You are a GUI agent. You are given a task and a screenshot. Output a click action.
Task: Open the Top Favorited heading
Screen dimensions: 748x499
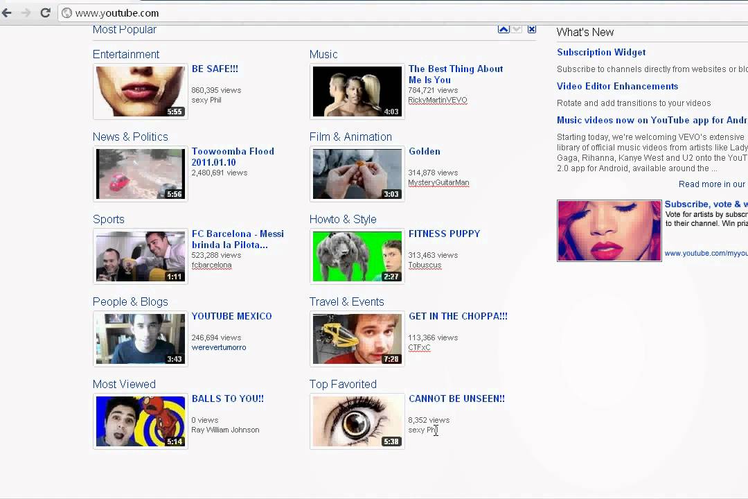click(x=343, y=385)
